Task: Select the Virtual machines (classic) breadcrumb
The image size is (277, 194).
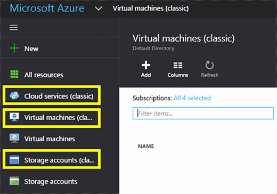Action: [151, 9]
